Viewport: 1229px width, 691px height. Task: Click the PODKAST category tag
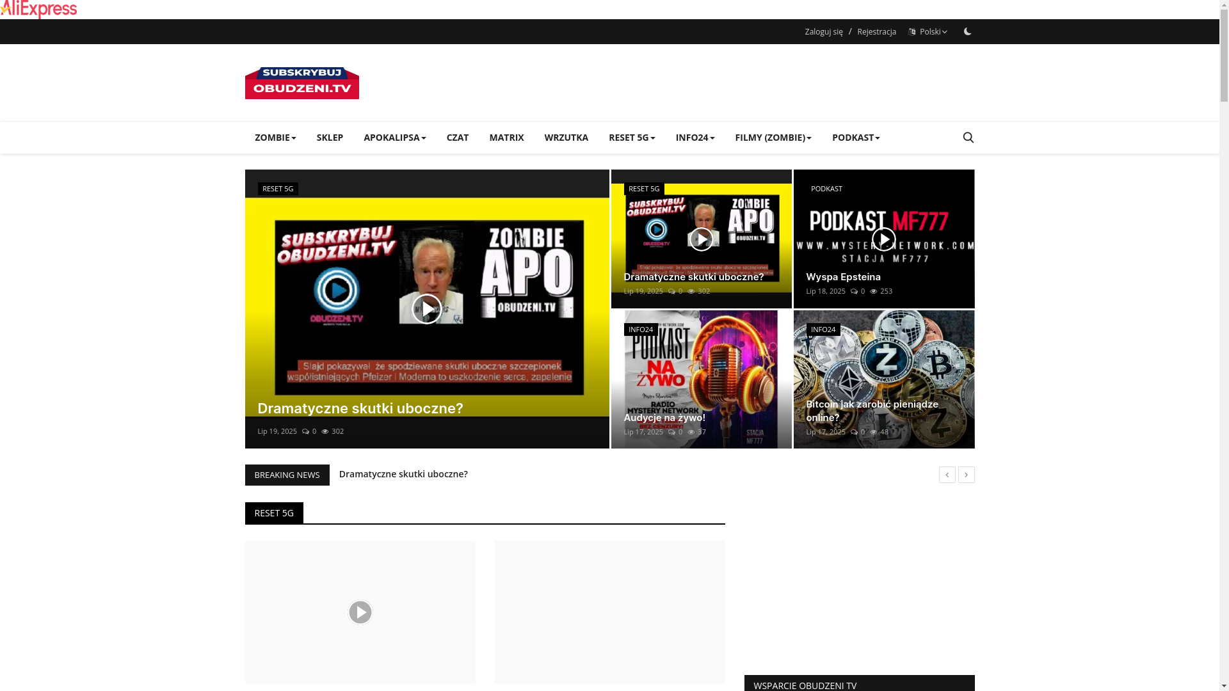pos(826,189)
